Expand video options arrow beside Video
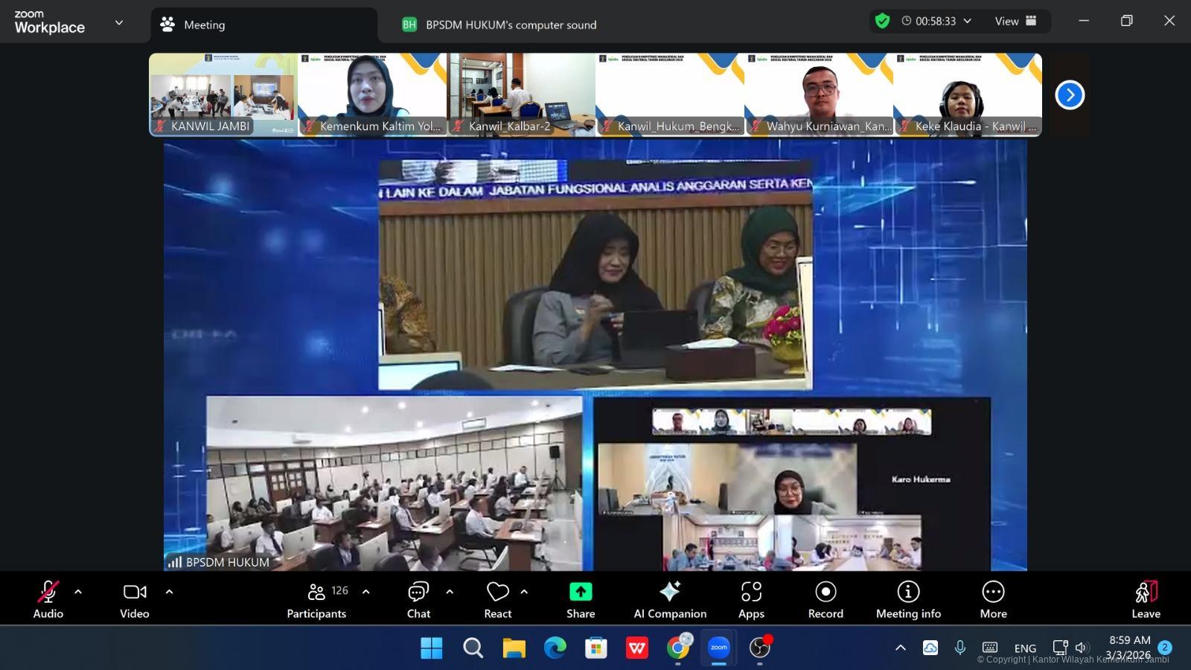Viewport: 1191px width, 670px height. pos(169,592)
